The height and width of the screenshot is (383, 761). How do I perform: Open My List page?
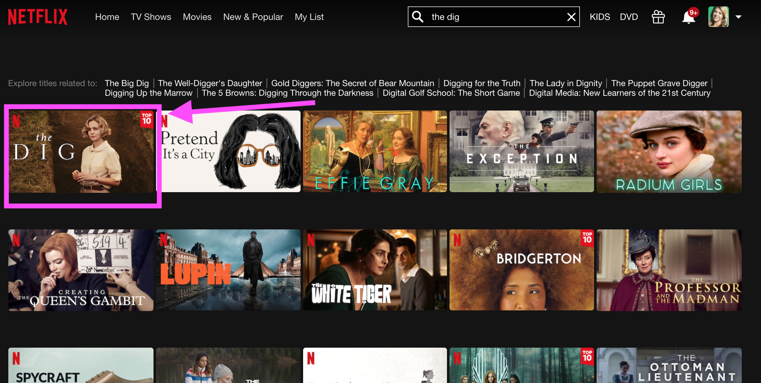coord(309,17)
